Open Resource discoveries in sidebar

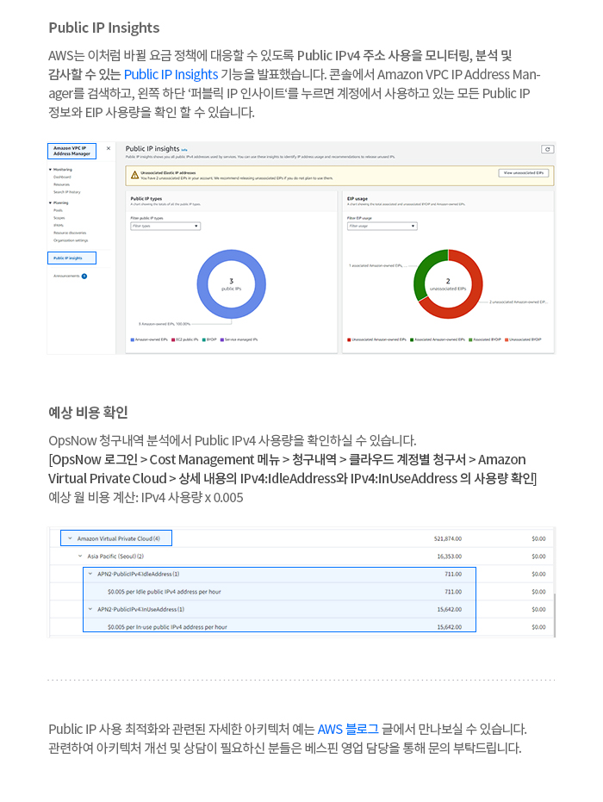(70, 233)
